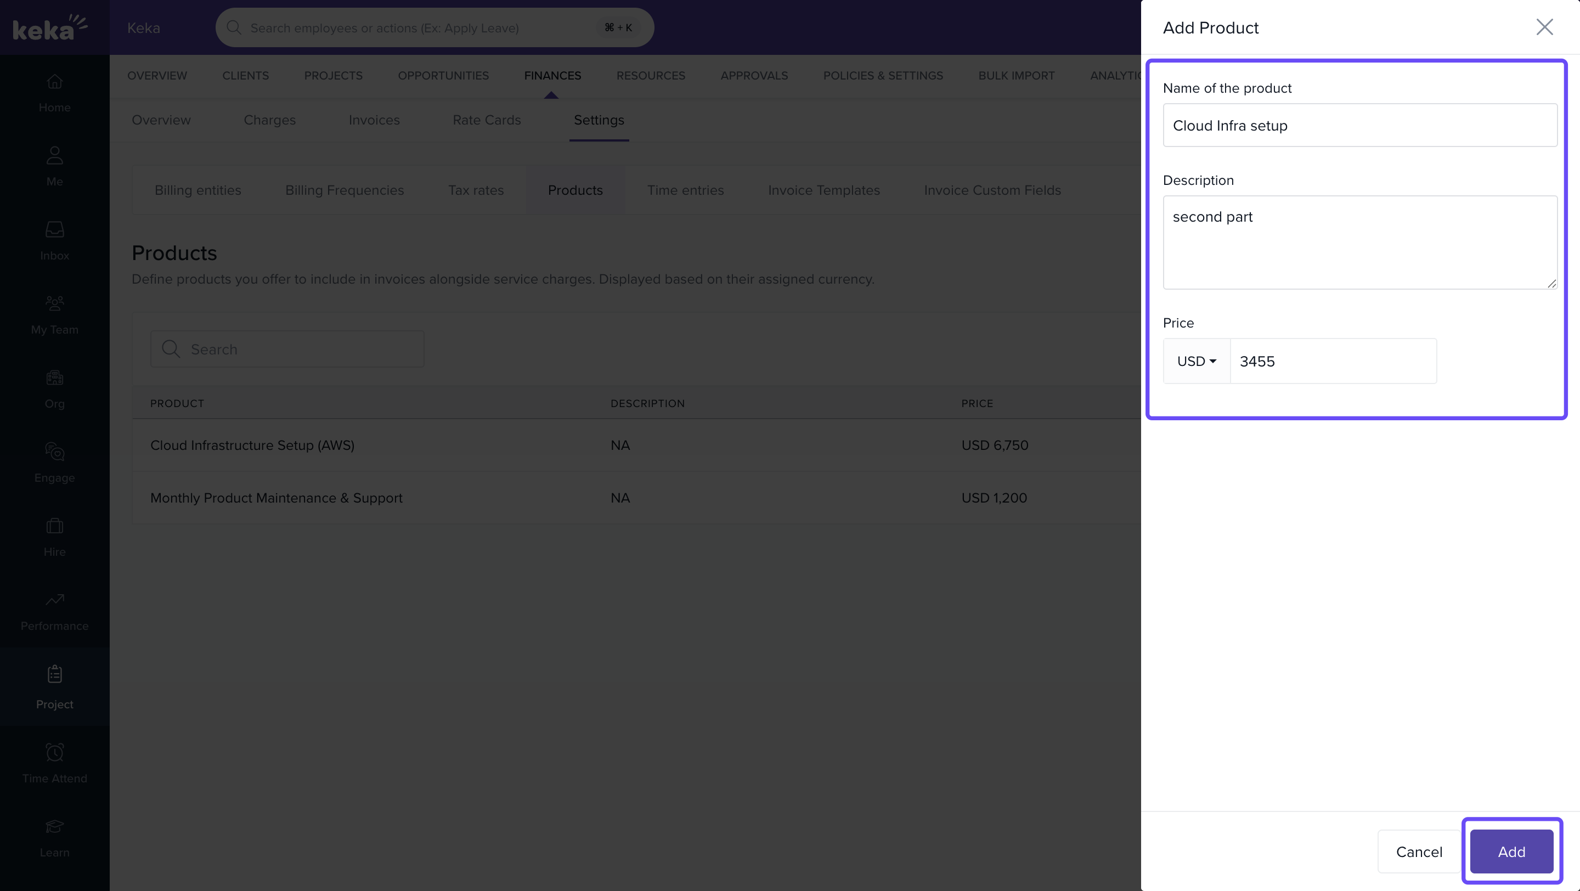
Task: Expand the USD currency dropdown
Action: tap(1196, 361)
